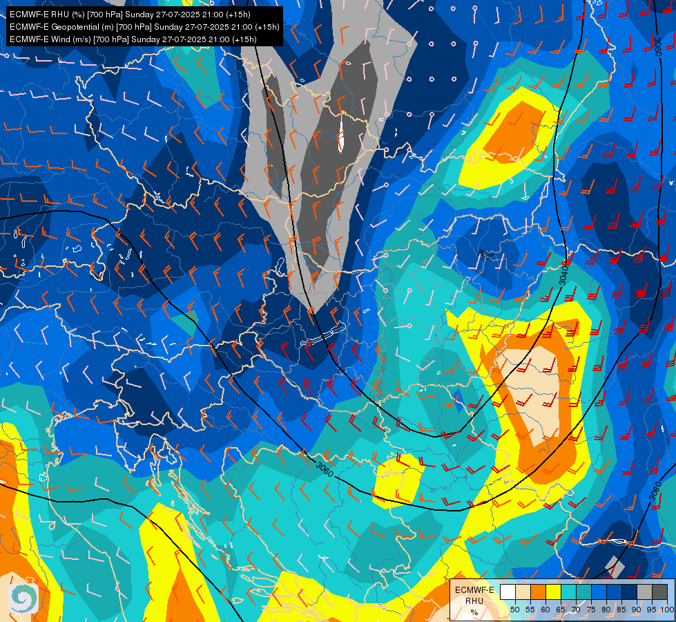
Task: Click legend tick label '55'
Action: coord(530,610)
